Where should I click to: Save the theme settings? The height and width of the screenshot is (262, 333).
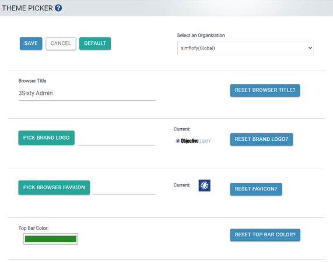pos(31,44)
